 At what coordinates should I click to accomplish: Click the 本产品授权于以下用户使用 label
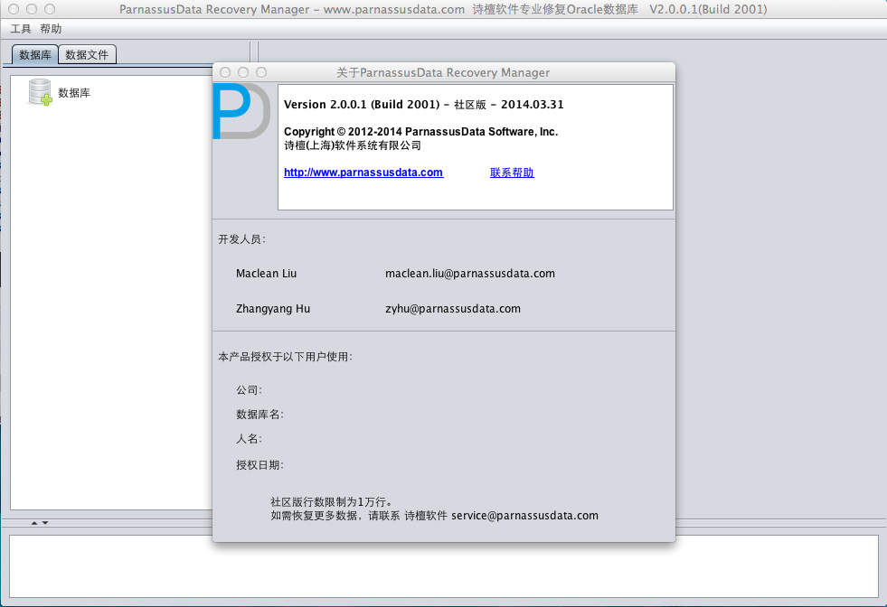coord(286,357)
